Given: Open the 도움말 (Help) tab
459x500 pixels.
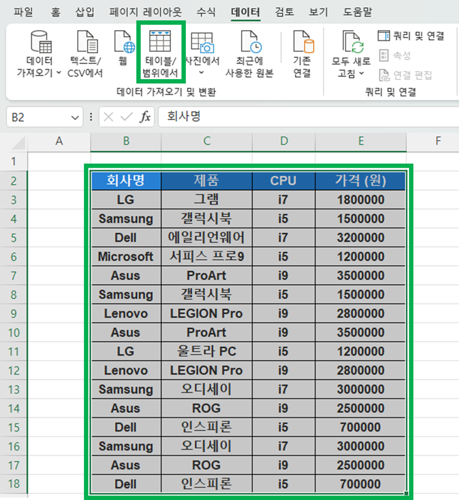Looking at the screenshot, I should [358, 12].
